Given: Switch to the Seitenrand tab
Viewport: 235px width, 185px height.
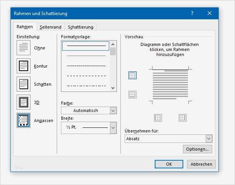Looking at the screenshot, I should coord(51,27).
